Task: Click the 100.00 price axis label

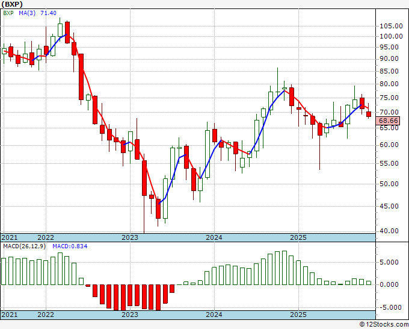Action: 391,36
